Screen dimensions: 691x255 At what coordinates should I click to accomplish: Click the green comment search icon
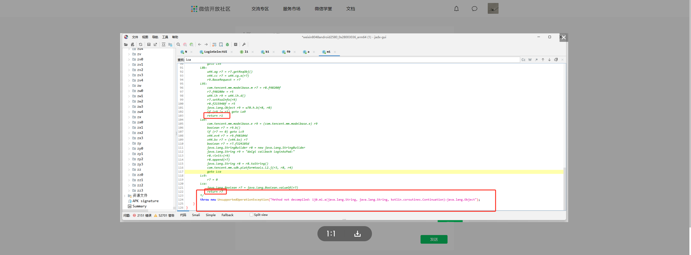tap(191, 45)
